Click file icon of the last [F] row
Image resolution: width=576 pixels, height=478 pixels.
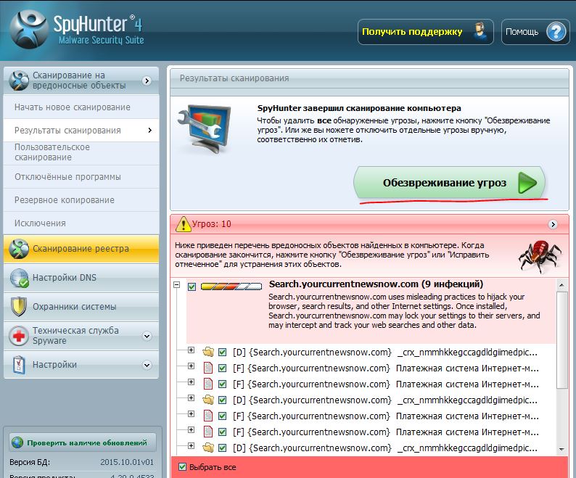[x=208, y=432]
